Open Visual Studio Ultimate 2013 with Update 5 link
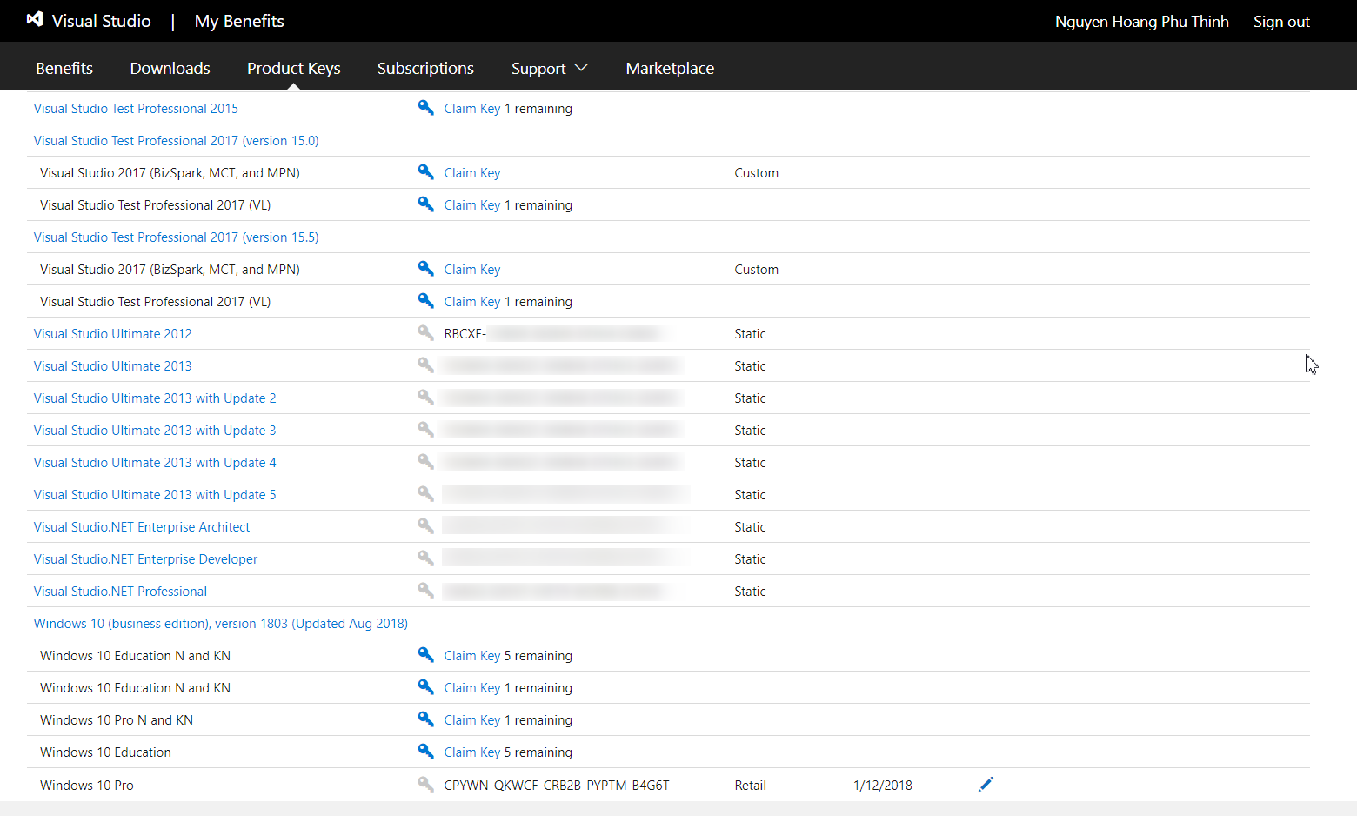The image size is (1357, 816). 155,495
